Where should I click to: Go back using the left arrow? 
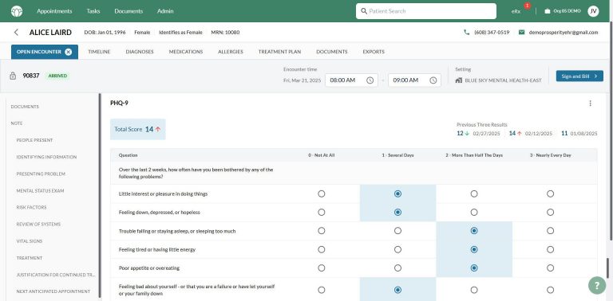point(16,33)
